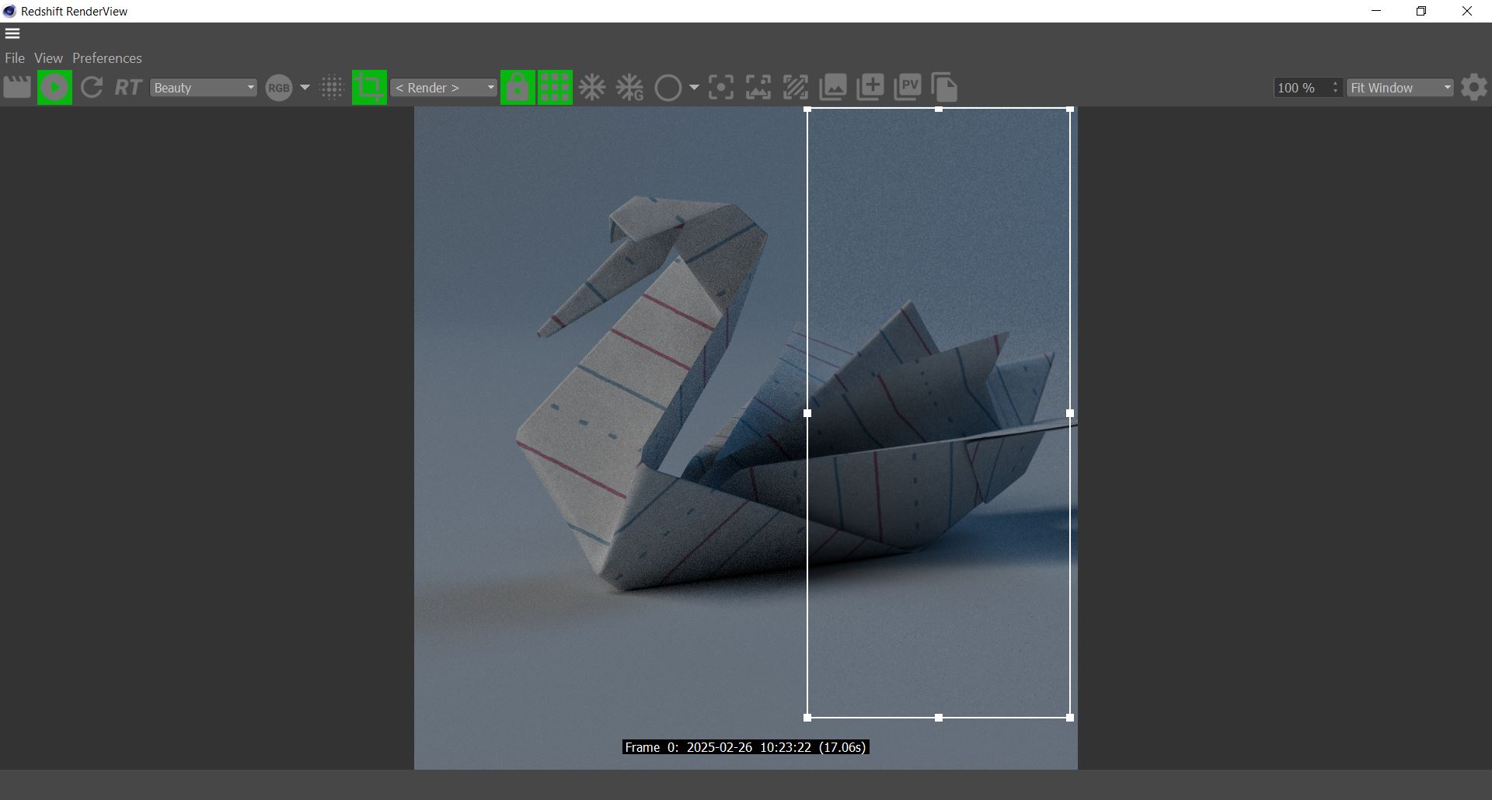Toggle the dotted grid sampling icon
1492x800 pixels.
(x=332, y=88)
